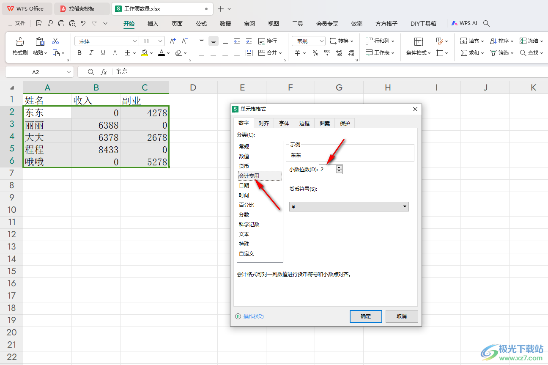Image resolution: width=548 pixels, height=365 pixels.
Task: Apply Strikethrough formatting
Action: coord(115,53)
